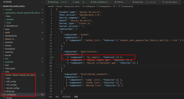Open the third_party folder in explorer

(x=10, y=69)
